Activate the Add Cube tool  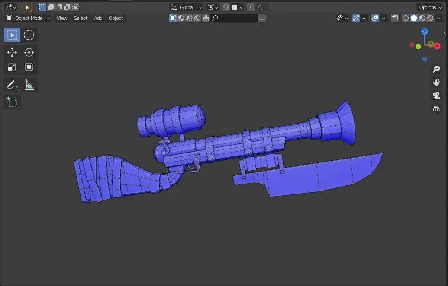click(x=12, y=102)
